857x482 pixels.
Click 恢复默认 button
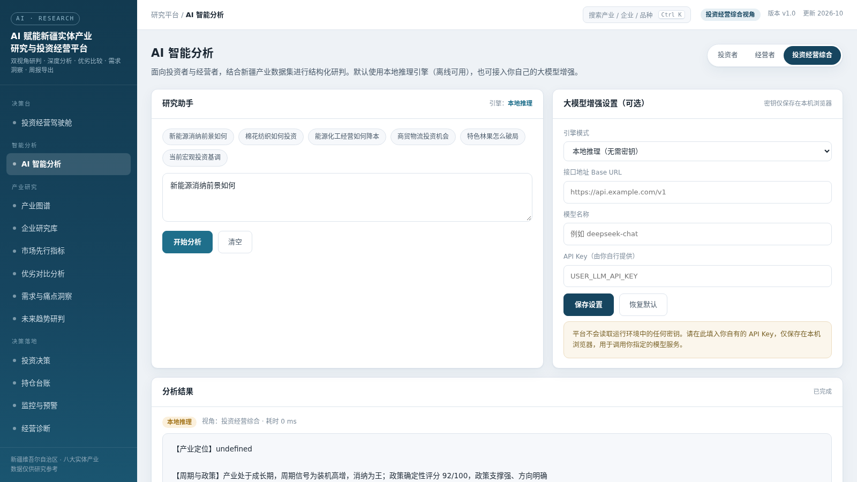[x=643, y=305]
